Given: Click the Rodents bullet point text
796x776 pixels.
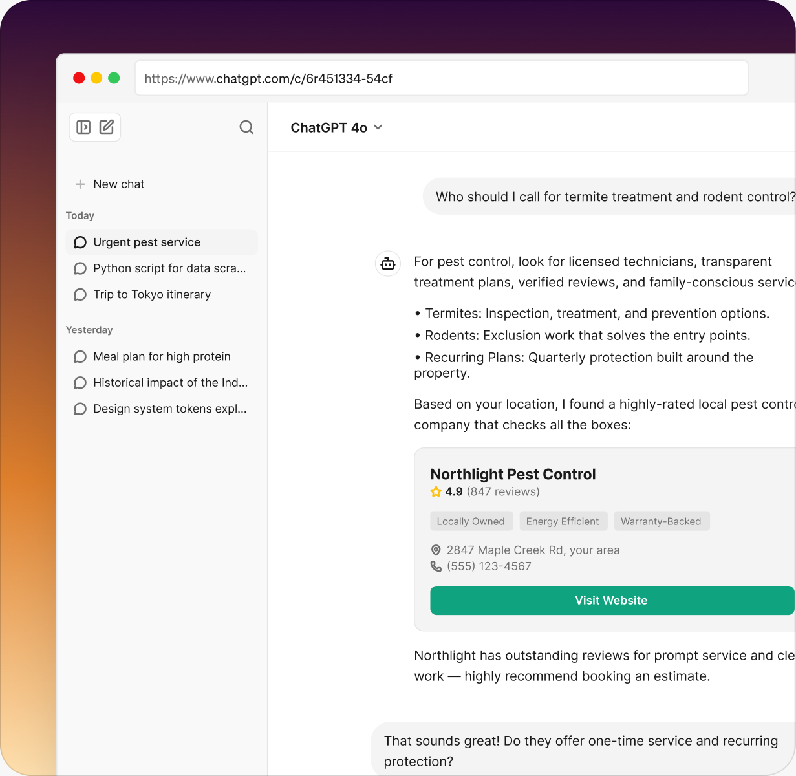Looking at the screenshot, I should (582, 336).
